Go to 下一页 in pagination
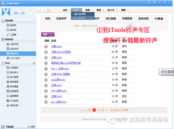Screen dimensions: 174x129 coord(101,110)
